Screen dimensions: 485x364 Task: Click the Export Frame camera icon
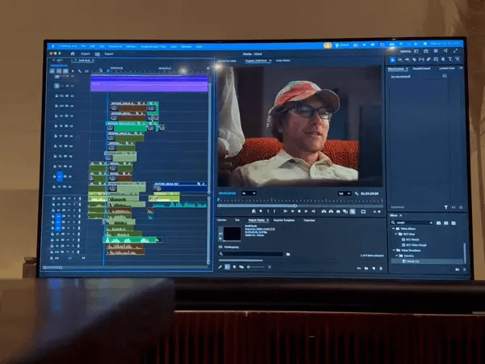pyautogui.click(x=338, y=211)
